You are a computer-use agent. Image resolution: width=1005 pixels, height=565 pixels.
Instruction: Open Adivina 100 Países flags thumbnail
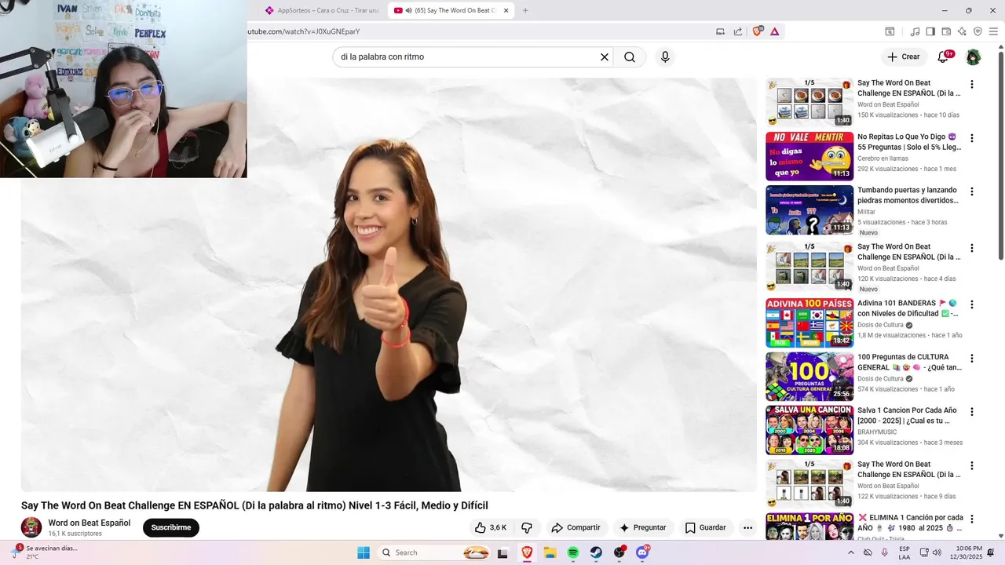coord(809,323)
